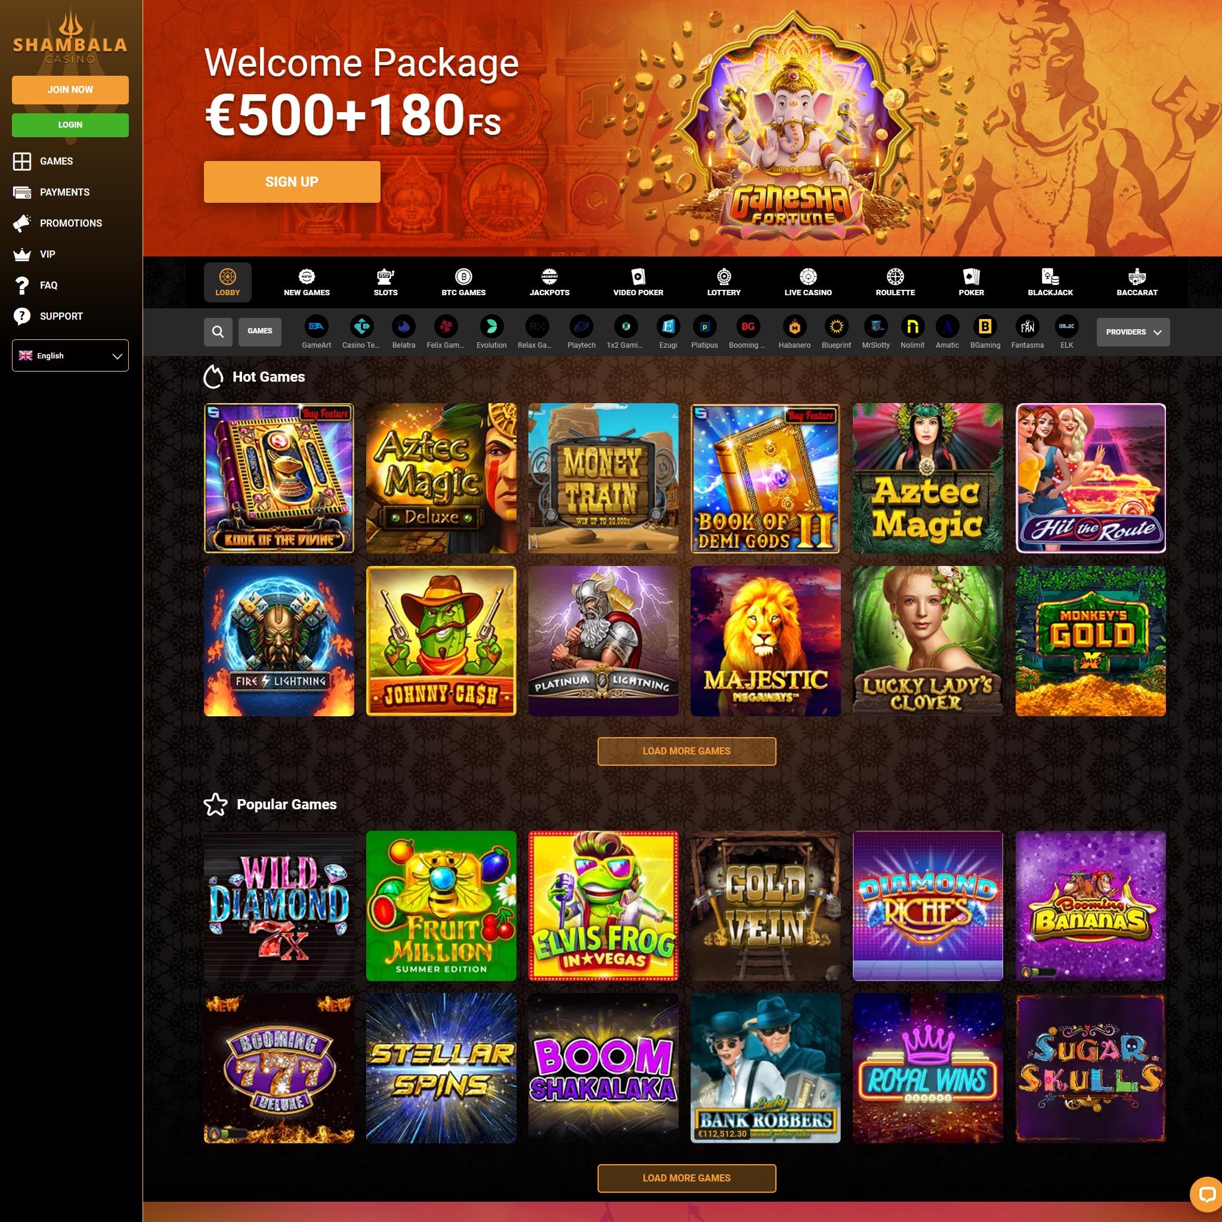Go to Jackpots category
1222x1222 pixels.
pyautogui.click(x=549, y=282)
